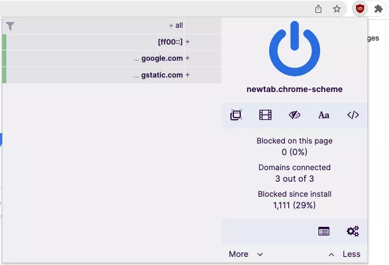The width and height of the screenshot is (389, 265).
Task: Toggle remote fonts blocking Aa icon
Action: click(324, 115)
